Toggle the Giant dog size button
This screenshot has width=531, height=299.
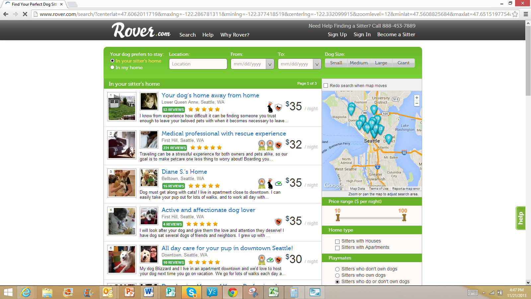pyautogui.click(x=403, y=63)
